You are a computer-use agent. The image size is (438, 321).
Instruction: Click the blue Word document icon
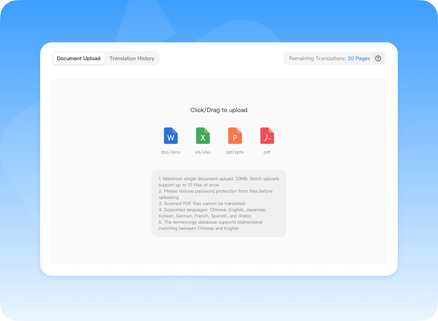[170, 136]
